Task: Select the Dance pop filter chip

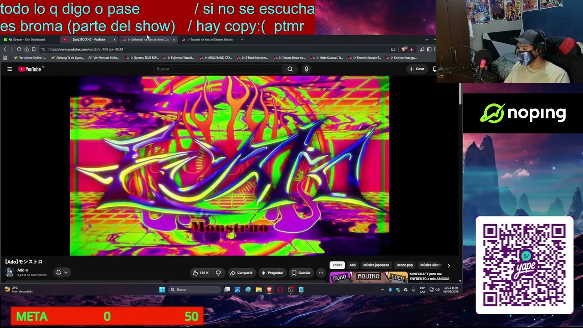Action: (404, 265)
